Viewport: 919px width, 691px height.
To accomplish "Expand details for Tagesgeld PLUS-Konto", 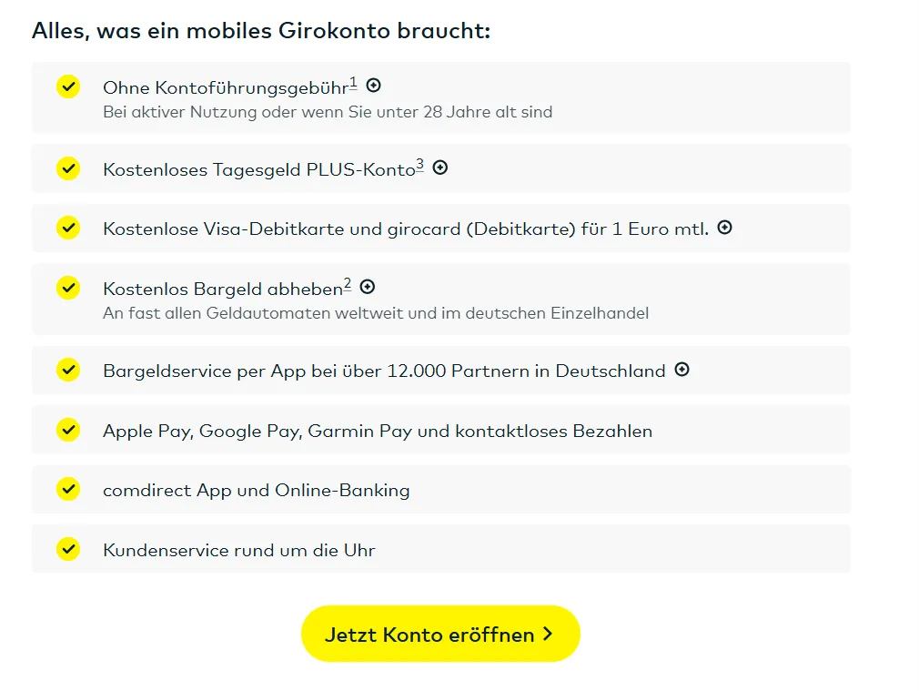I will (440, 168).
